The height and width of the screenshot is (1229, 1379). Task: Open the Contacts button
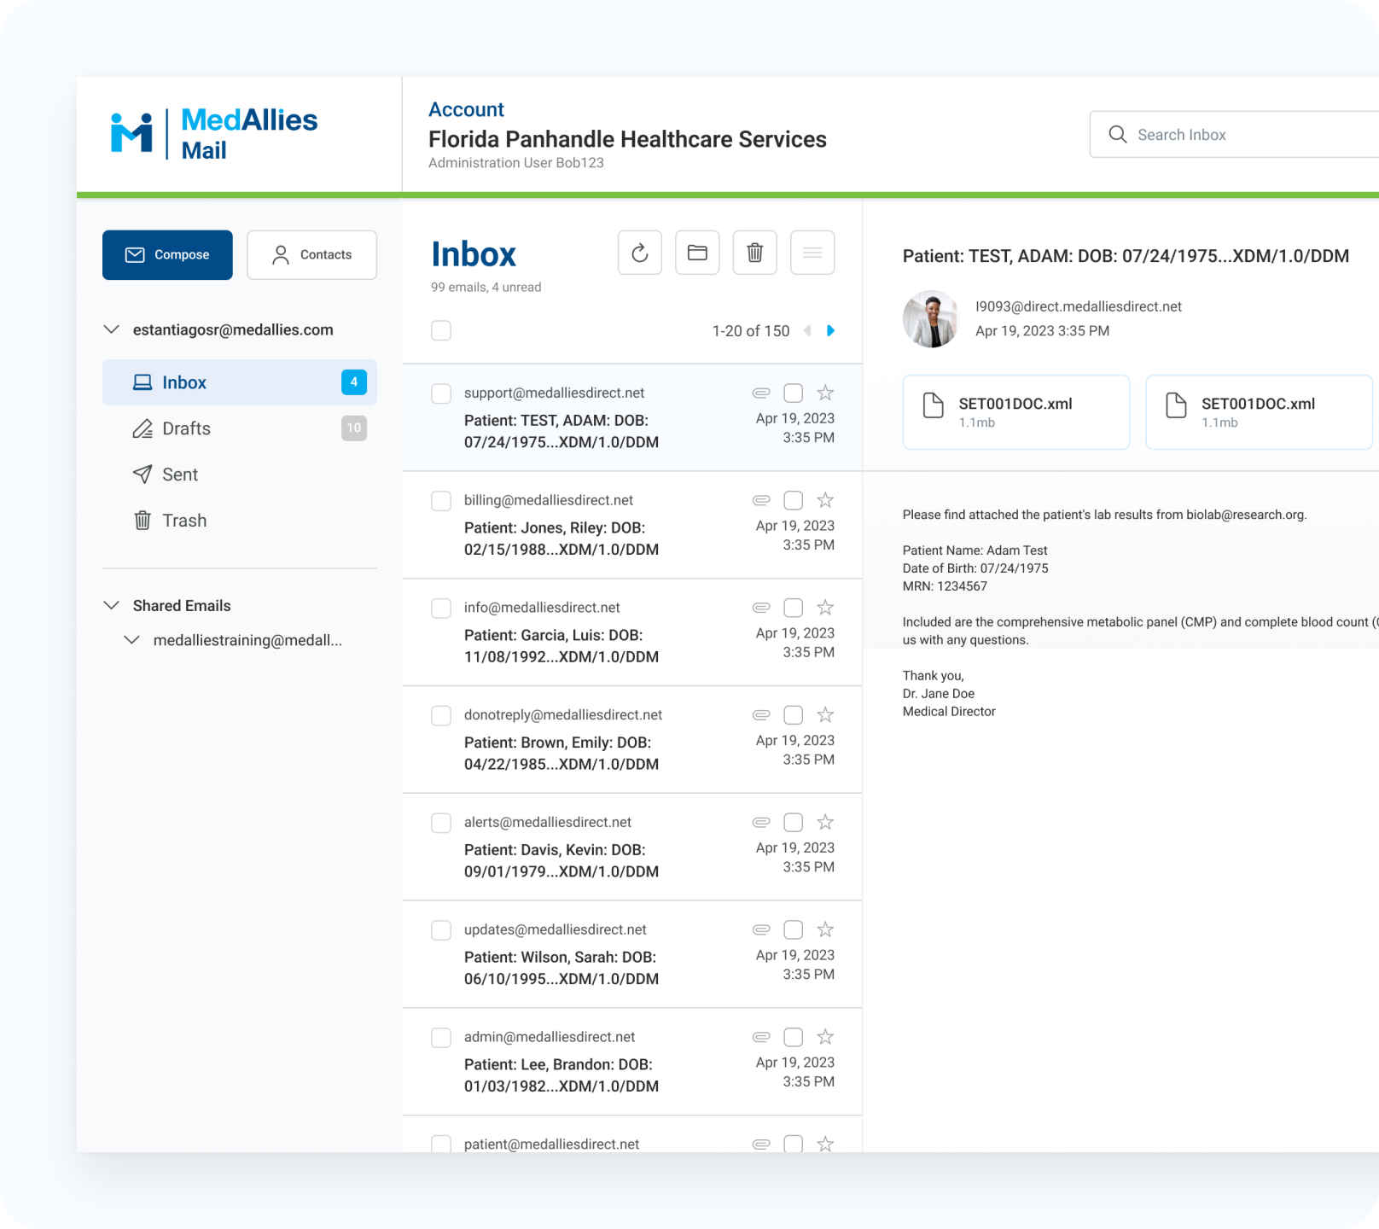point(311,254)
